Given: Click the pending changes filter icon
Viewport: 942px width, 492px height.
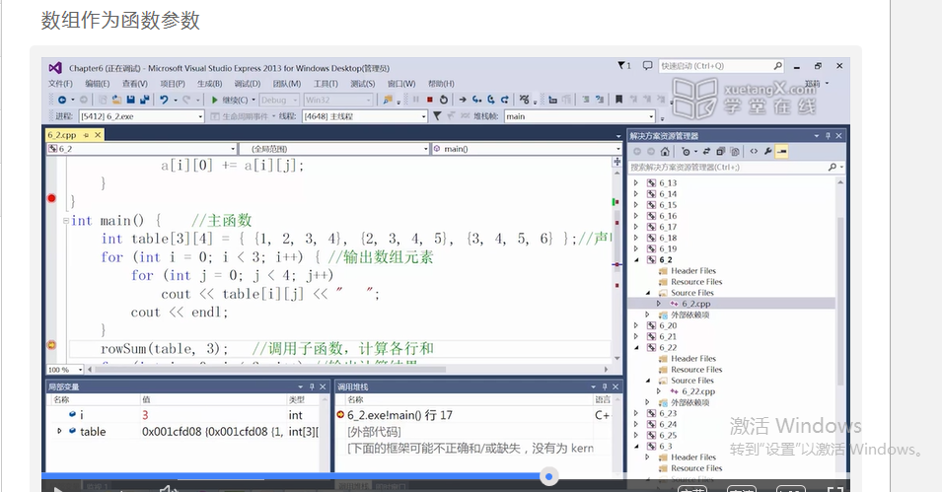Looking at the screenshot, I should (x=687, y=152).
